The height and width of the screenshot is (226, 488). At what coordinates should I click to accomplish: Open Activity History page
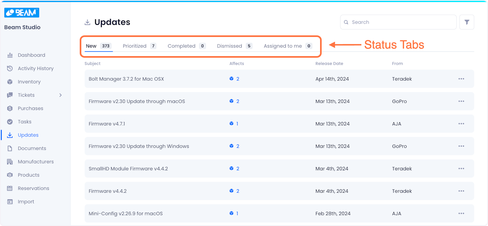[x=36, y=69]
